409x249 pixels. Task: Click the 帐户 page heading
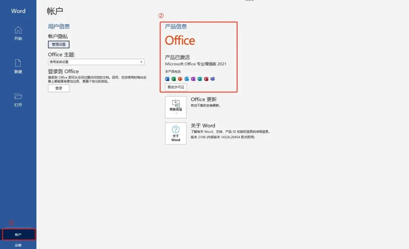(x=55, y=11)
